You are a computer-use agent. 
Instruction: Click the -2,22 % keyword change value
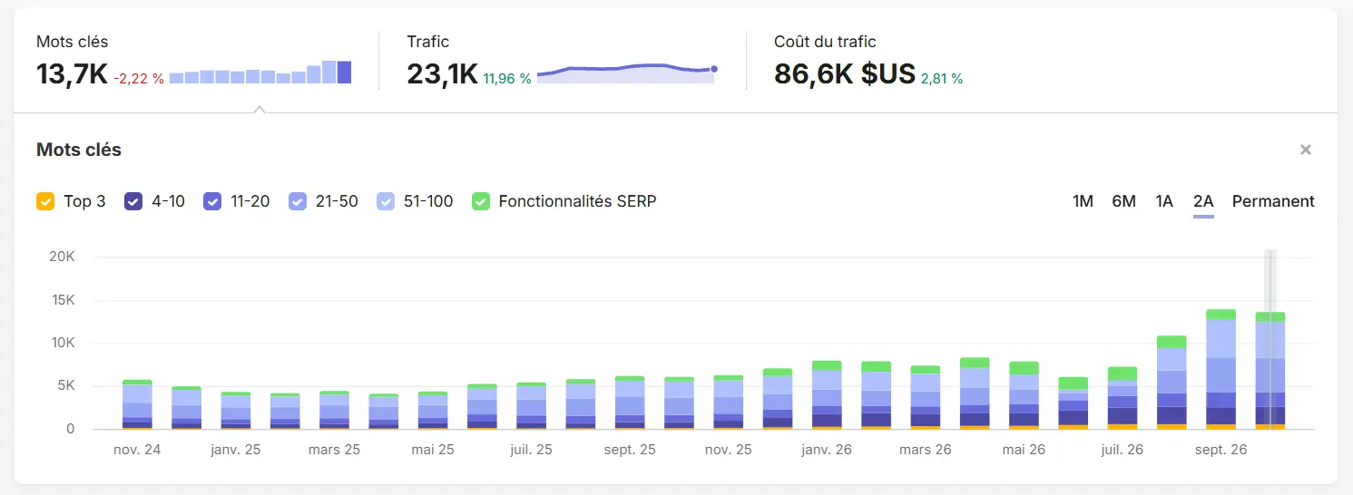point(139,79)
